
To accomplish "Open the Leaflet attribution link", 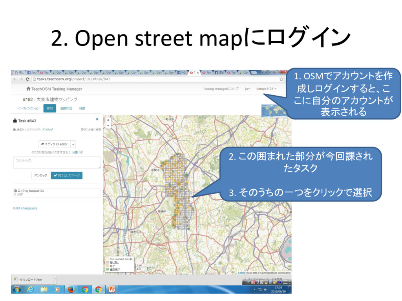I will tap(242, 273).
